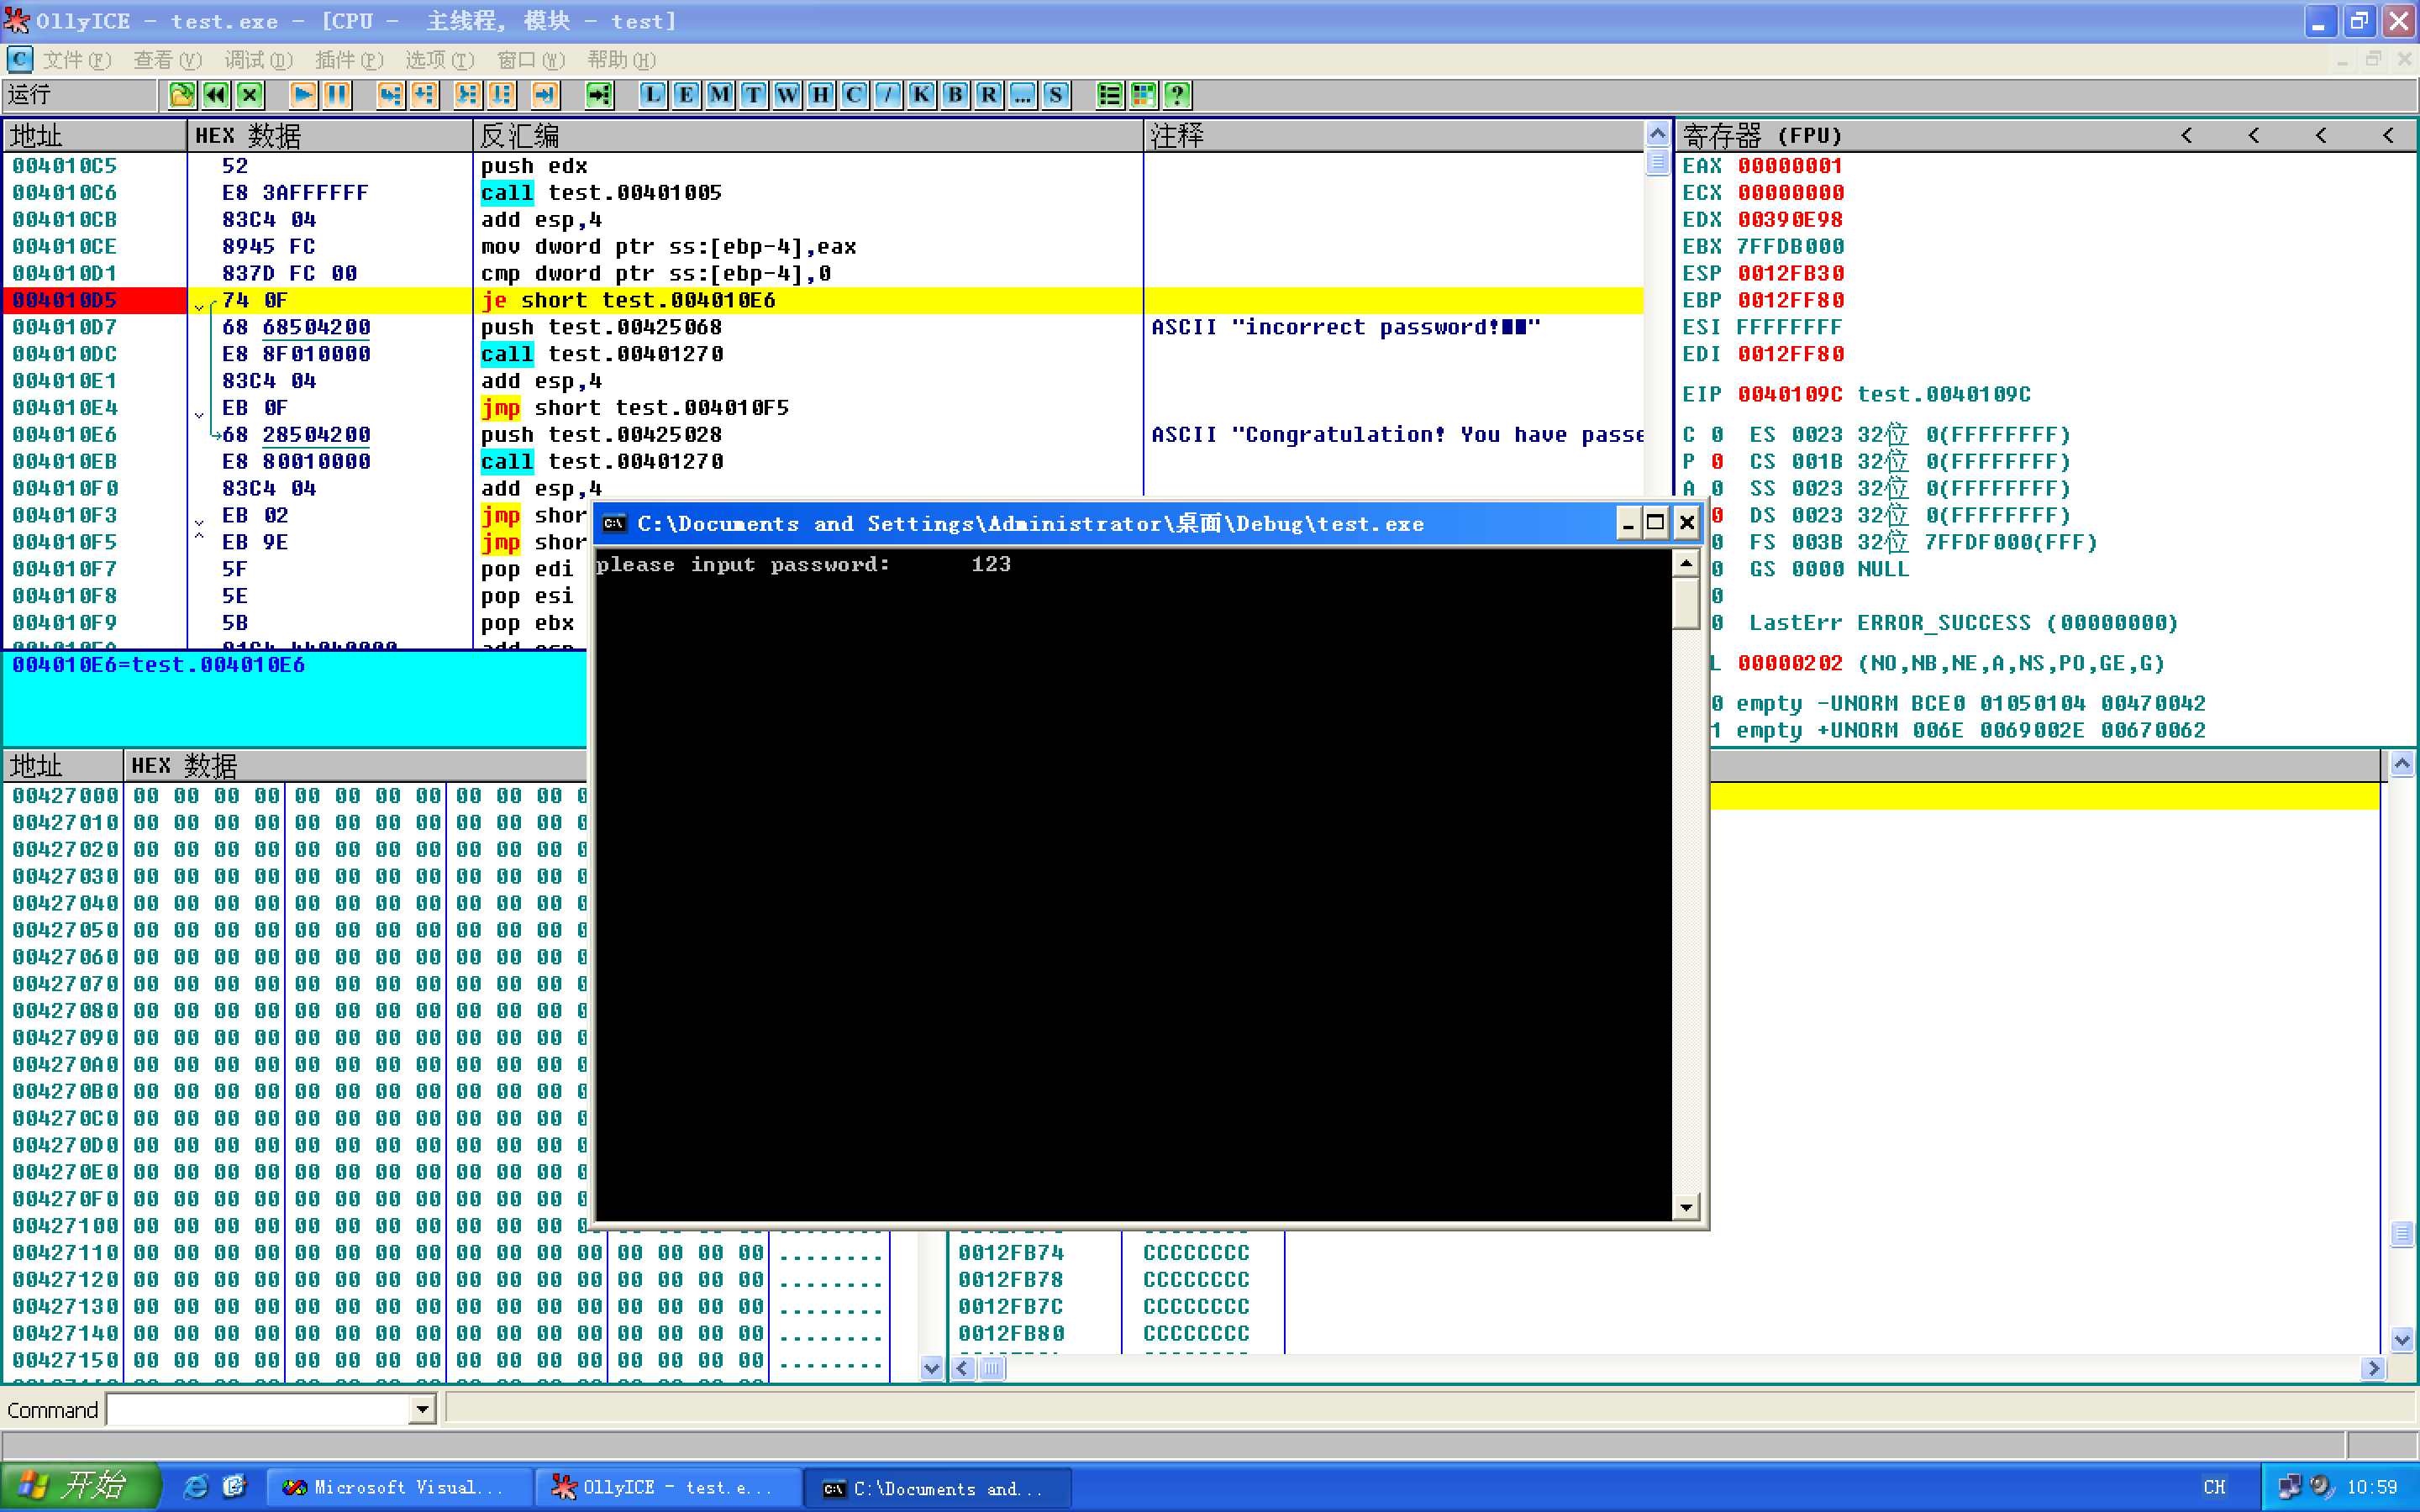Open Windows list via W button
The image size is (2420, 1512).
[x=787, y=95]
